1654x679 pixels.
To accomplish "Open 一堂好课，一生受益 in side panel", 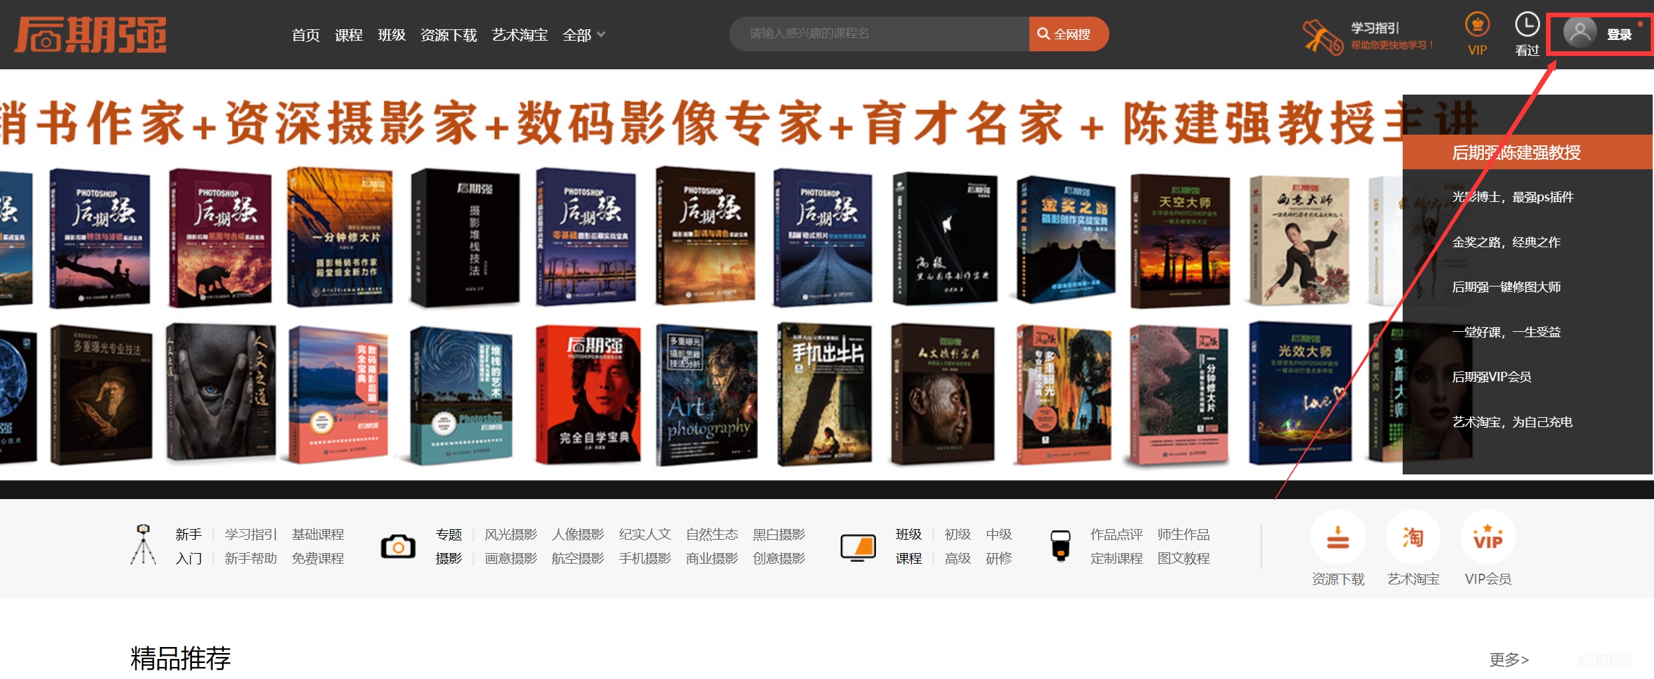I will [x=1506, y=332].
